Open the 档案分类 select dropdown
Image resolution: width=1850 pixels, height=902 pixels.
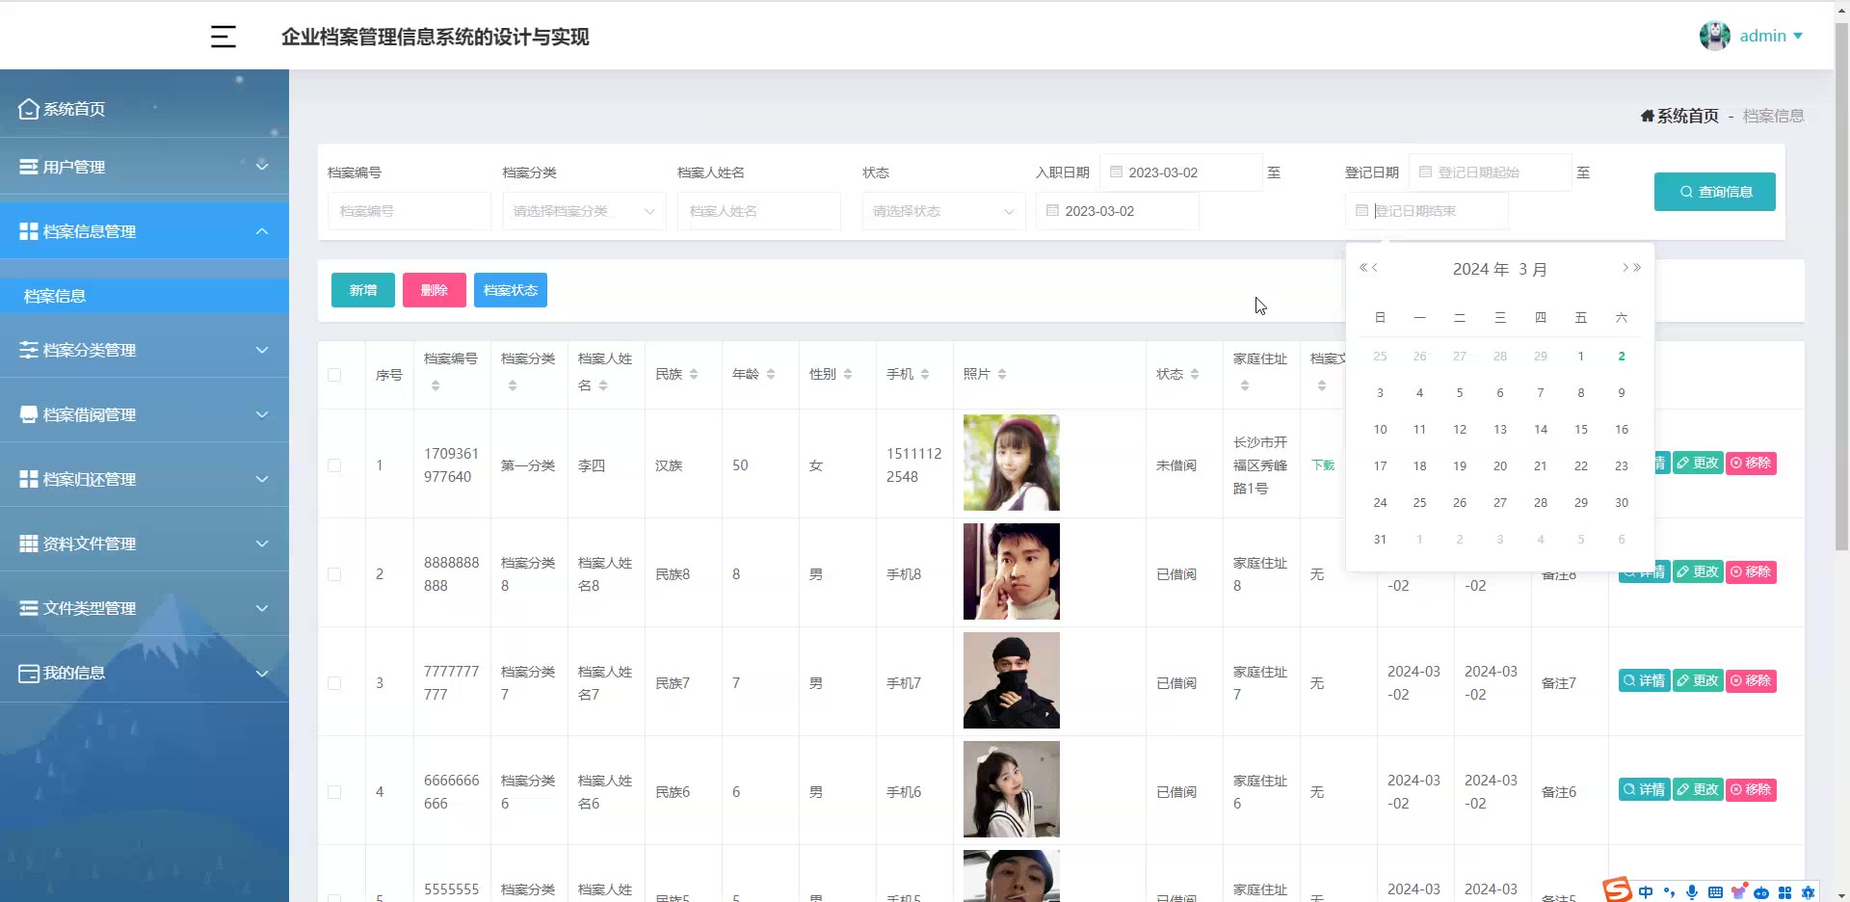coord(584,211)
